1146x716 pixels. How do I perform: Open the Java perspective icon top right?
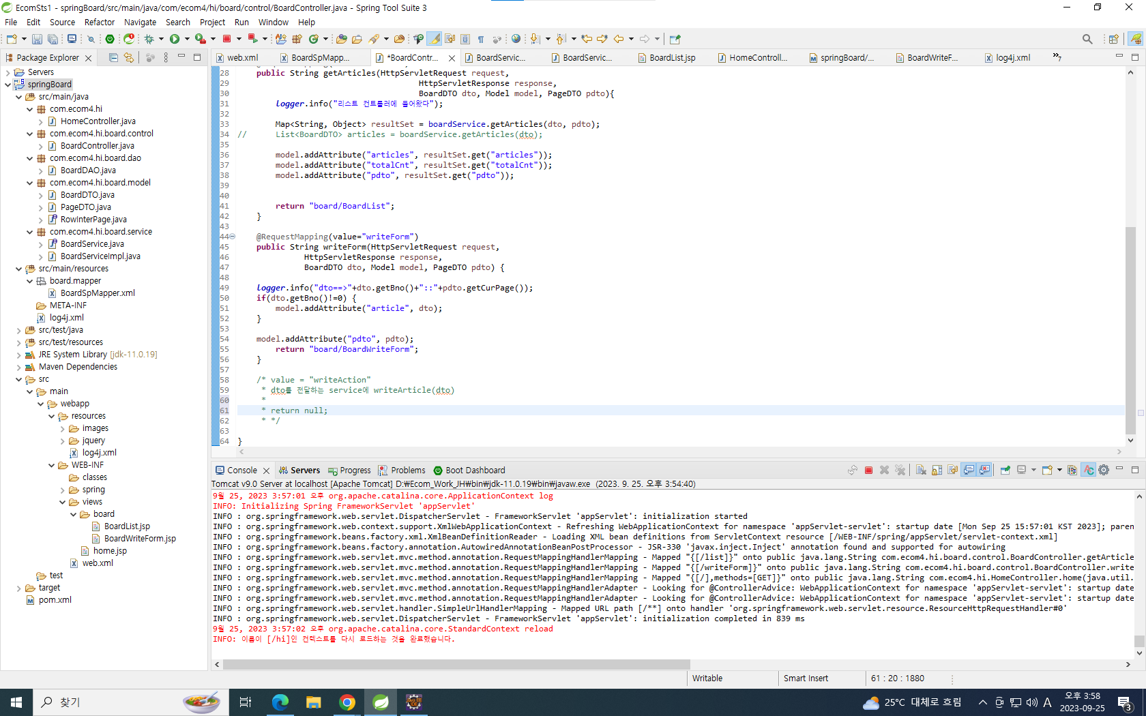[1136, 39]
